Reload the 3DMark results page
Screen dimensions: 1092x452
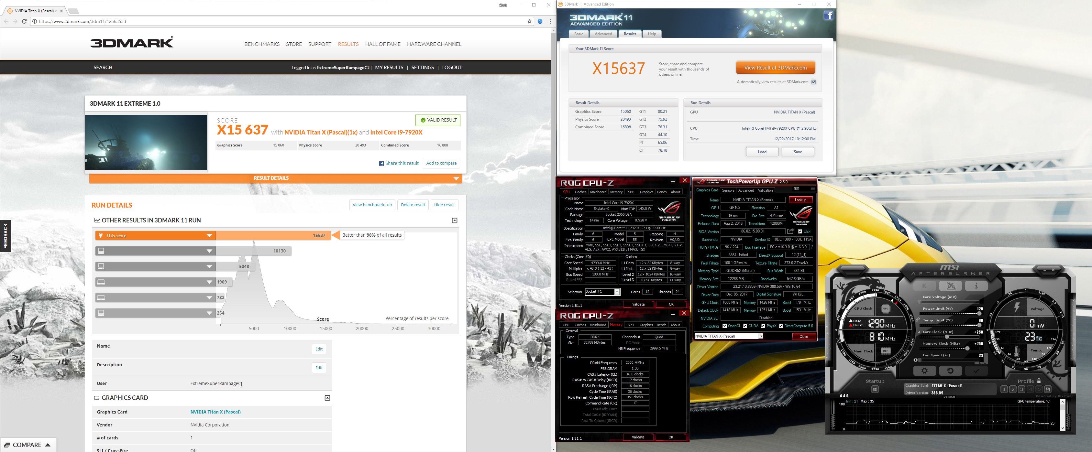(x=24, y=21)
